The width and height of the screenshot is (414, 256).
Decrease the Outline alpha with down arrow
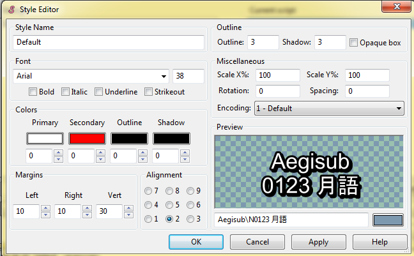tap(143, 159)
